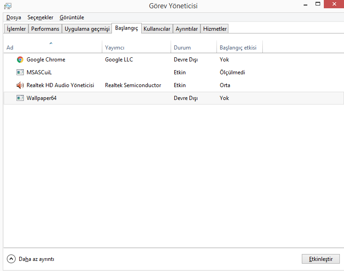This screenshot has width=344, height=271.
Task: Open the Görüntüle menu
Action: (72, 17)
